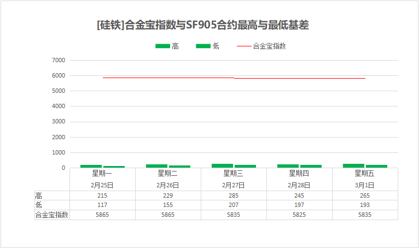The height and width of the screenshot is (249, 419).
Task: Click the chart title mentioning SF905合约
Action: pyautogui.click(x=203, y=25)
